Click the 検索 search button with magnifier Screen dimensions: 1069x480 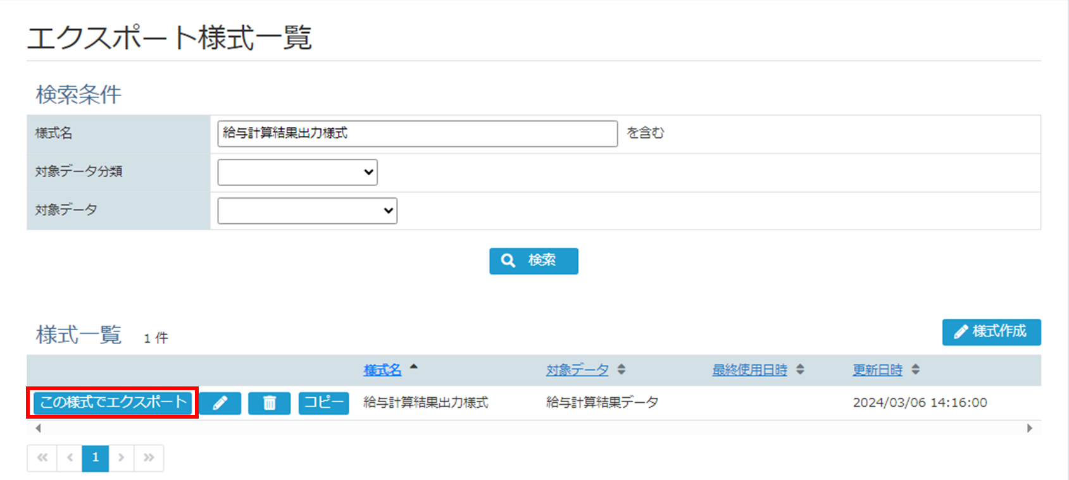533,261
